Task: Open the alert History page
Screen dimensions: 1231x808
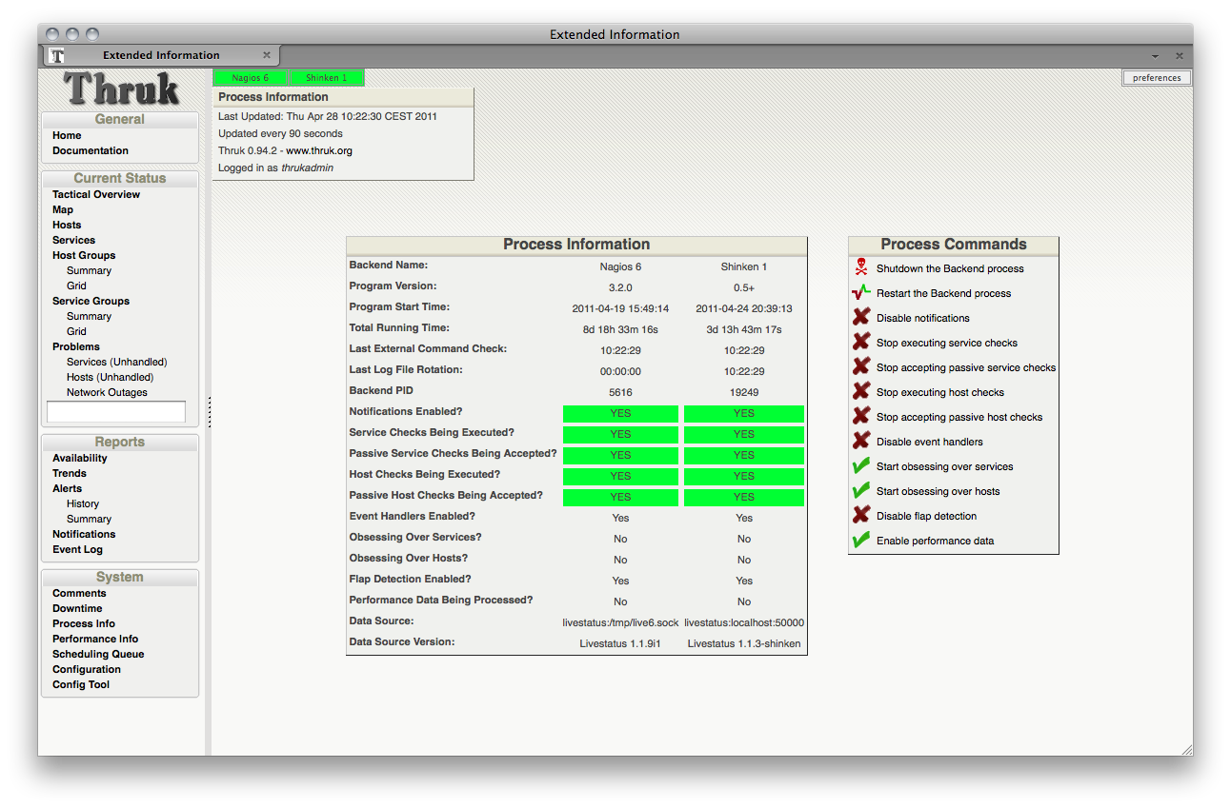Action: [83, 503]
